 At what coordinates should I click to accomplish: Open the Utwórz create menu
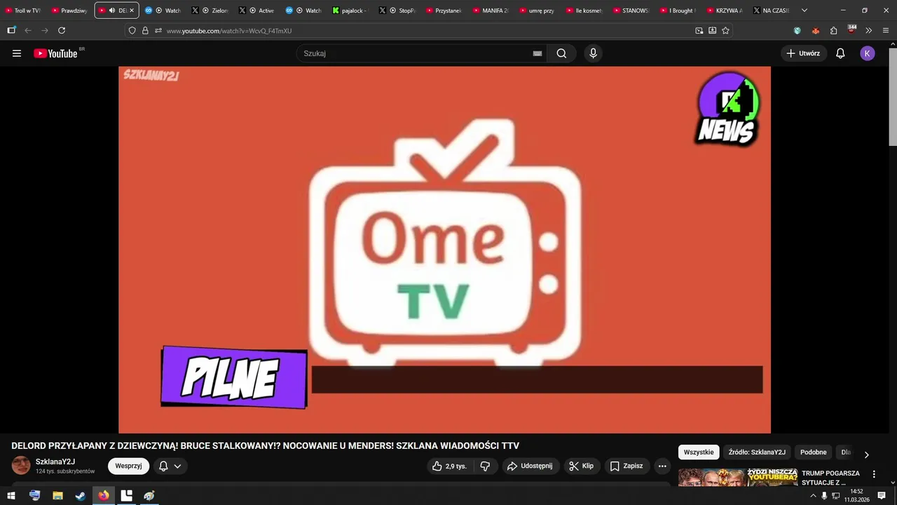pos(804,53)
